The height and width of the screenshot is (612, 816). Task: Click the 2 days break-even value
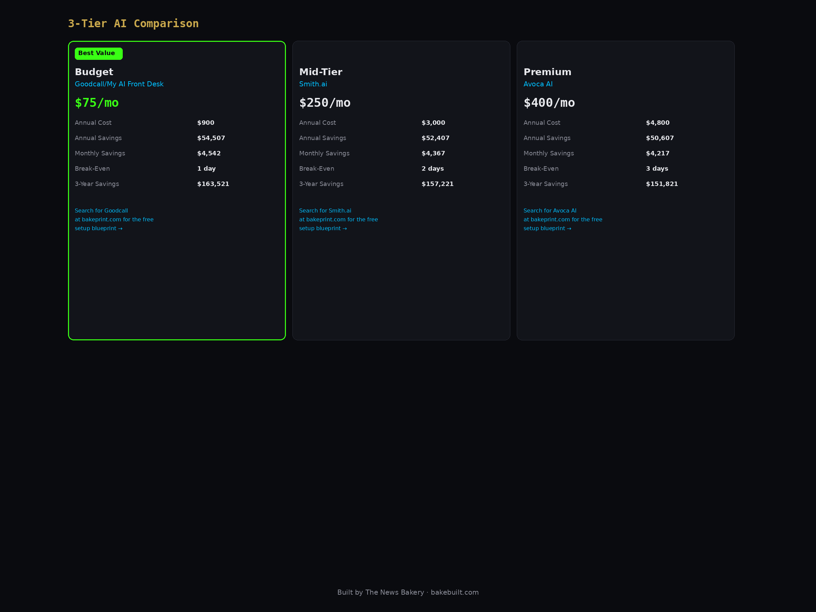433,169
